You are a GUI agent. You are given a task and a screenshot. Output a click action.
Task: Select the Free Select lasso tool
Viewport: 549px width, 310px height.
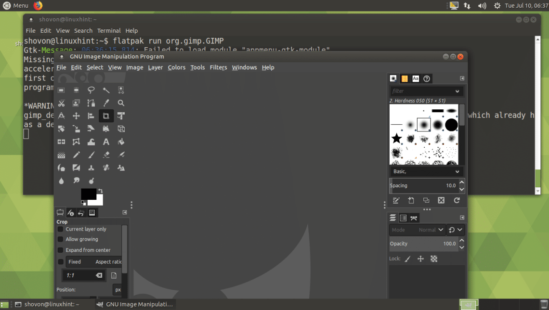click(x=91, y=90)
